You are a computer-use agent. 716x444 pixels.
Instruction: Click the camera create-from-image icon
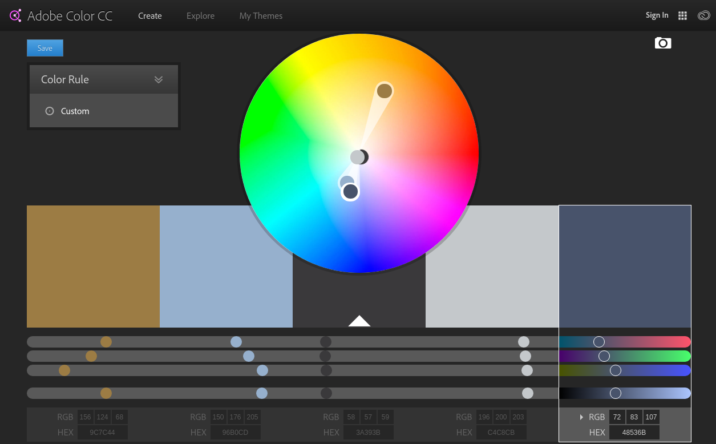663,43
